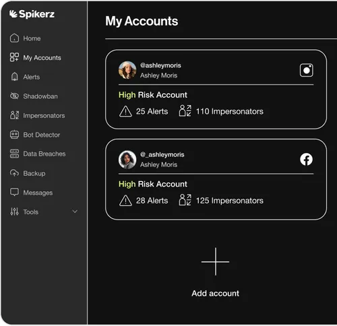Click the Add account label
The height and width of the screenshot is (326, 337).
pyautogui.click(x=215, y=293)
